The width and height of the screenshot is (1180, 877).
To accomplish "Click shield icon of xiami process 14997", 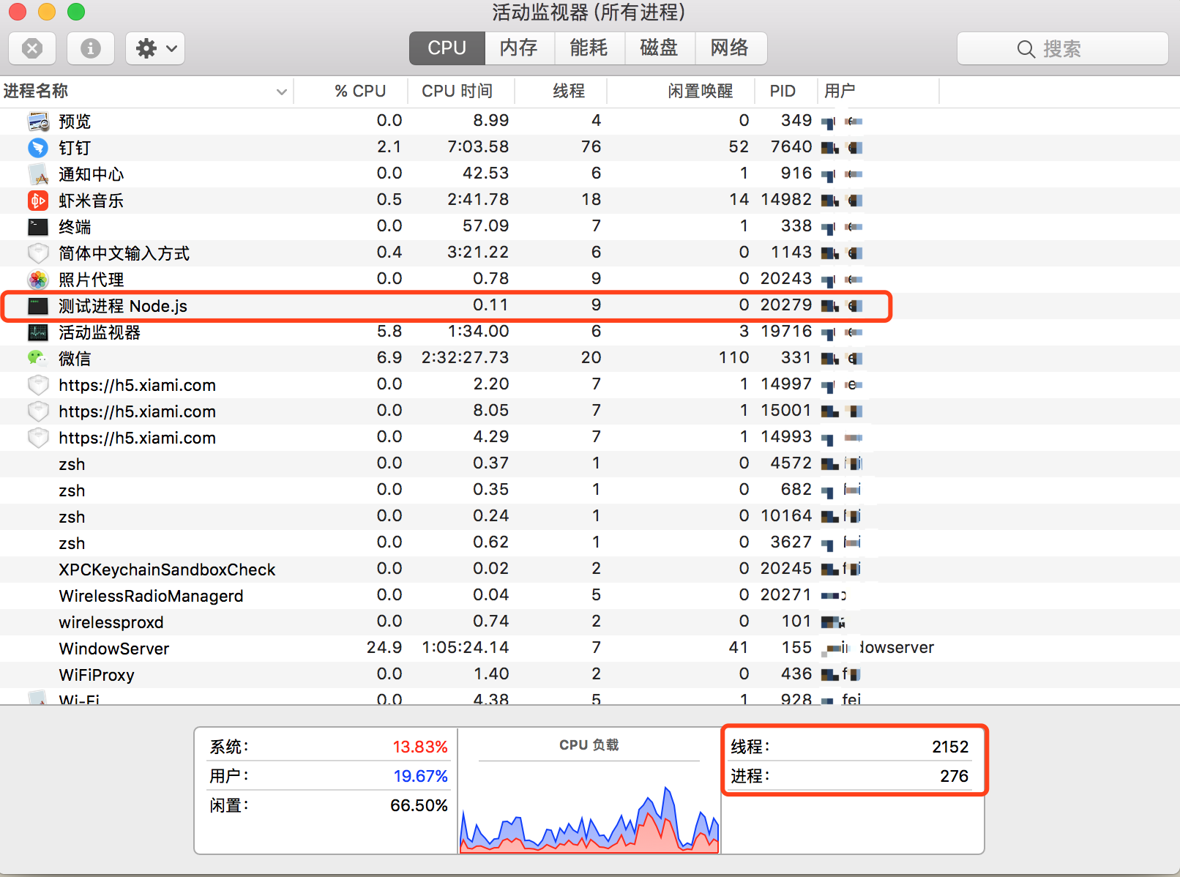I will [x=38, y=385].
